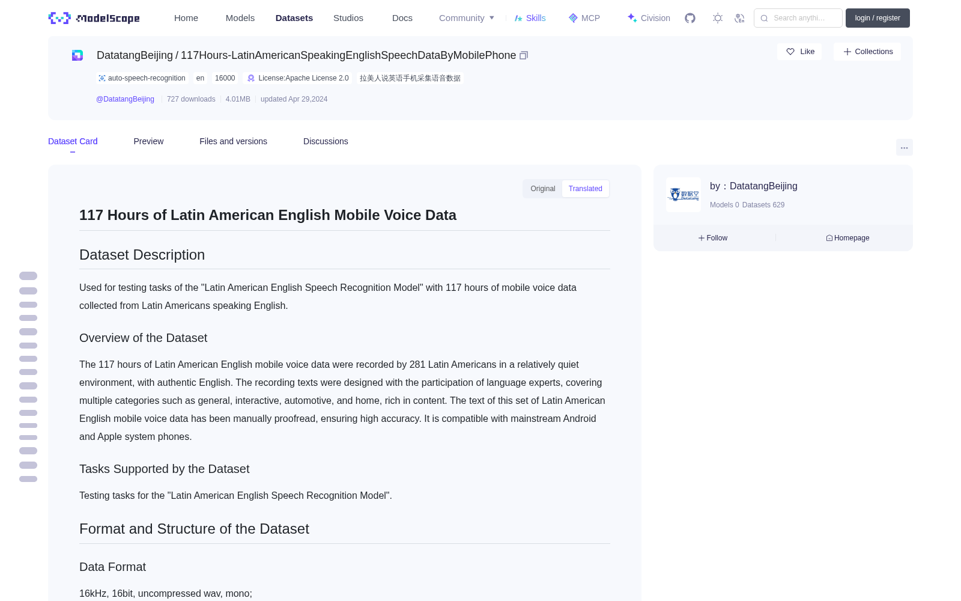Click the '4.01MB' size text

coord(238,99)
